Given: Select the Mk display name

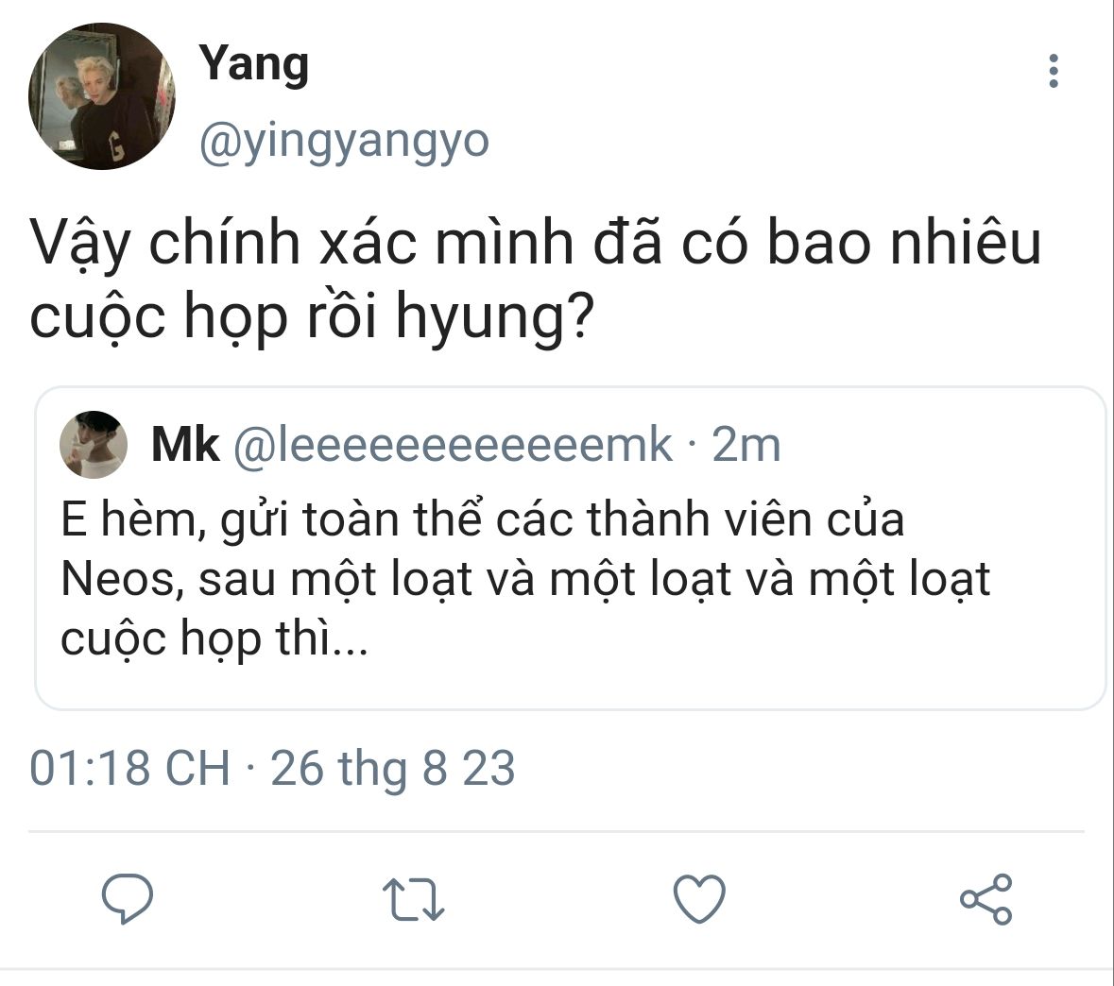Looking at the screenshot, I should click(185, 446).
